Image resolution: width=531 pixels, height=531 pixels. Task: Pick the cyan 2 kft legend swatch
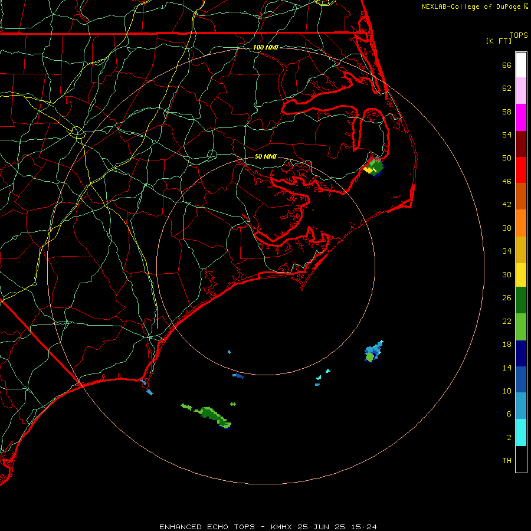click(521, 432)
